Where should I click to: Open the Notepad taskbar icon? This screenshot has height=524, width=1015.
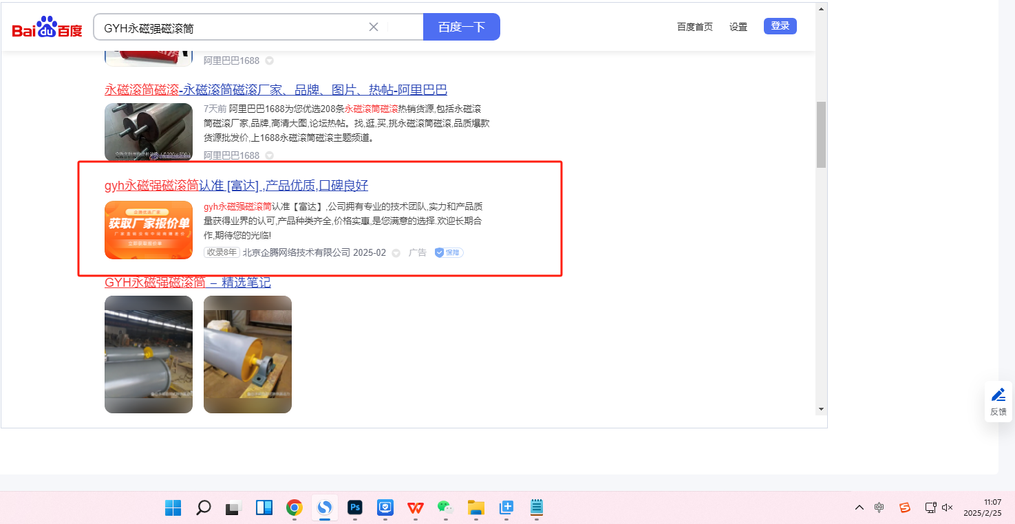(537, 507)
